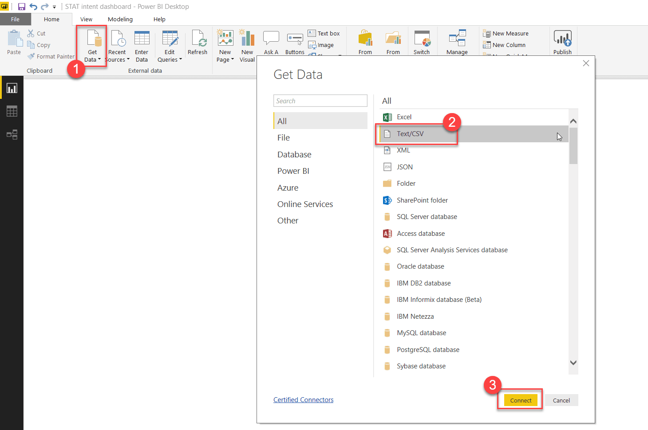Switch to the Modeling ribbon tab
This screenshot has width=648, height=430.
click(120, 19)
